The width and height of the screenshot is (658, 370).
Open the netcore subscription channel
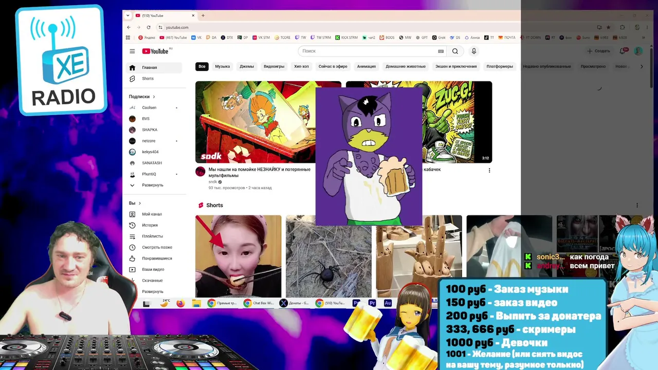click(154, 141)
